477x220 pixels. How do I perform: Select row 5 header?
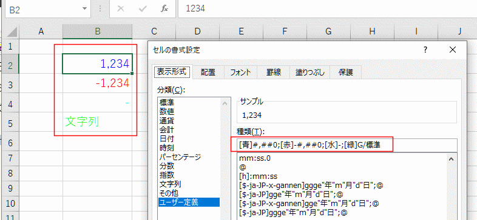pos(11,122)
